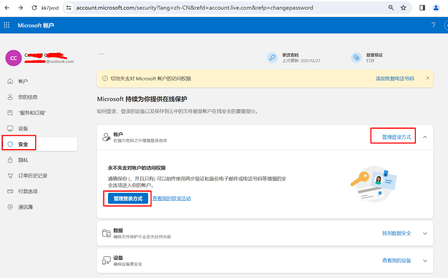Click text 上次更新: 2021/12/27
448x278 pixels.
(x=301, y=61)
